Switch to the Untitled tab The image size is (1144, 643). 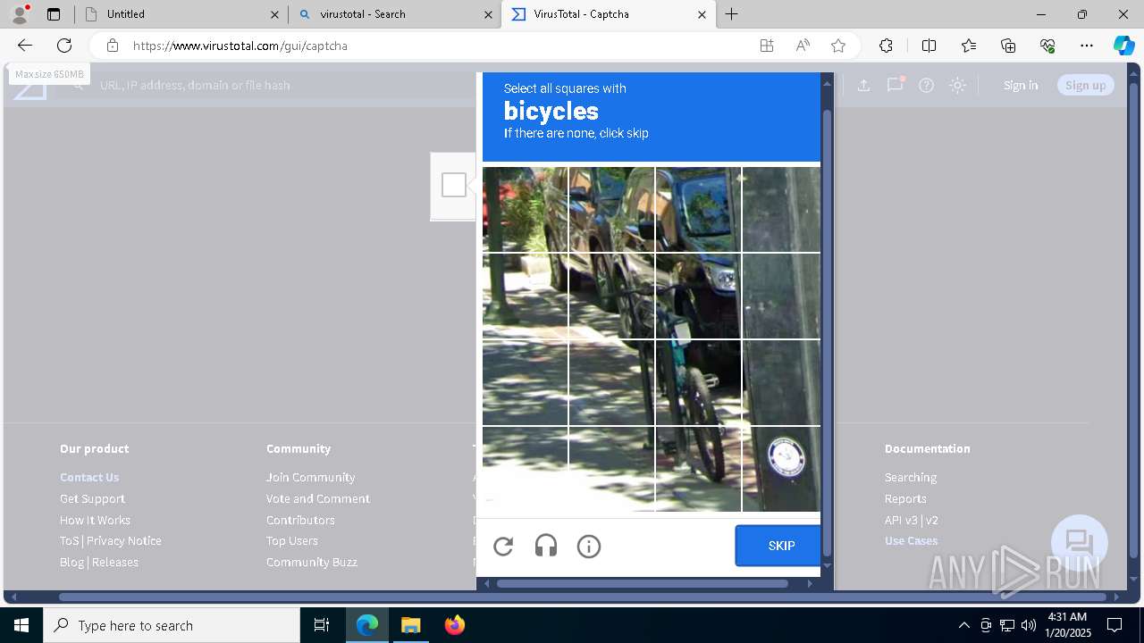click(181, 14)
